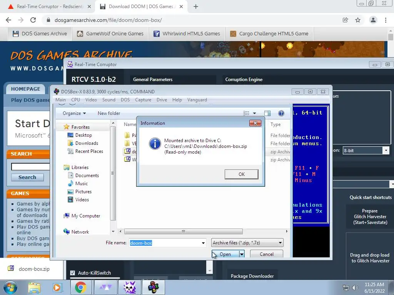Click the Chrome address bar URL
The image size is (394, 295).
pos(108,20)
